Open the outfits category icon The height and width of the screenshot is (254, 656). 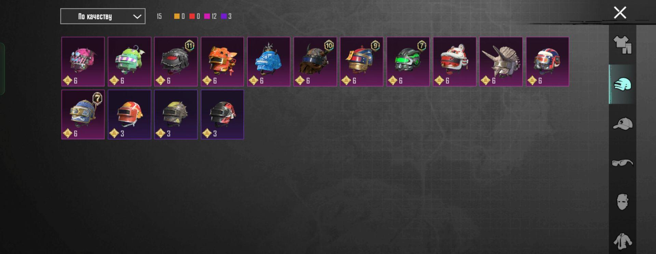(623, 45)
